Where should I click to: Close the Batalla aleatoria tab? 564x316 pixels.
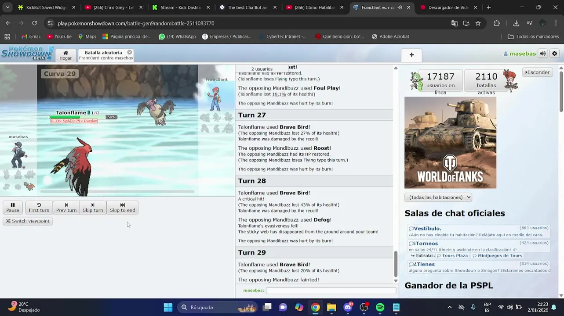tap(130, 52)
